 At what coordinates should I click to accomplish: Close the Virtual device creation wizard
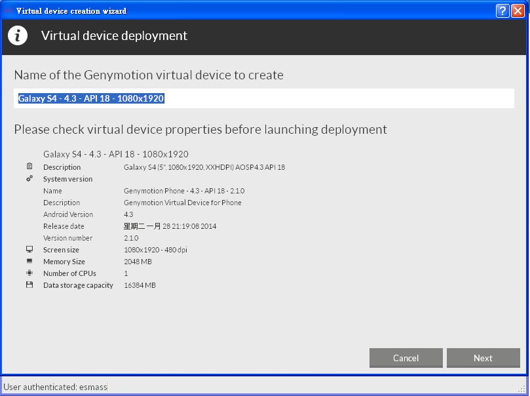coord(518,11)
